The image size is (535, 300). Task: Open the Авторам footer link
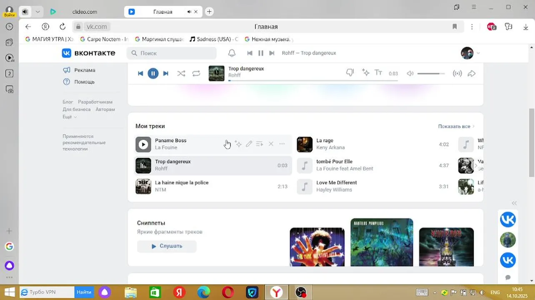(105, 109)
